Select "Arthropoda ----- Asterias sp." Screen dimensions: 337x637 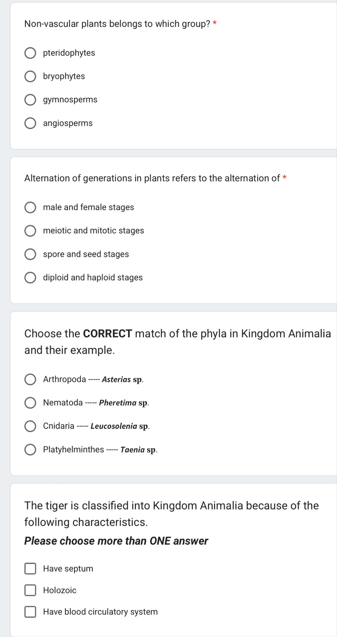point(31,380)
